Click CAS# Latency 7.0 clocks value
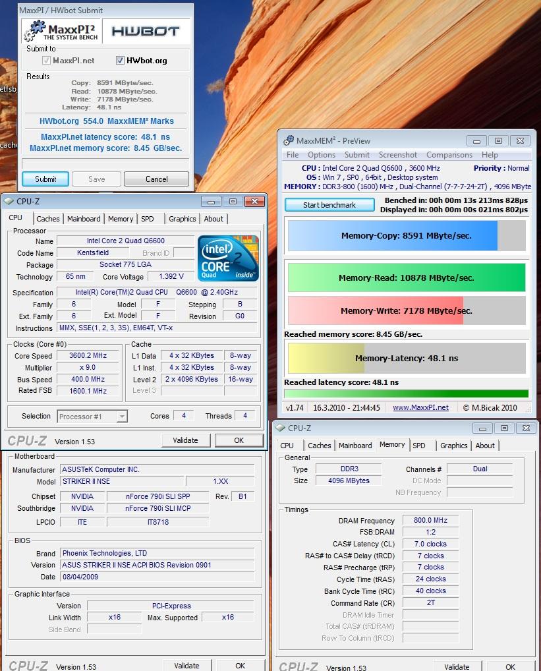 coord(431,544)
